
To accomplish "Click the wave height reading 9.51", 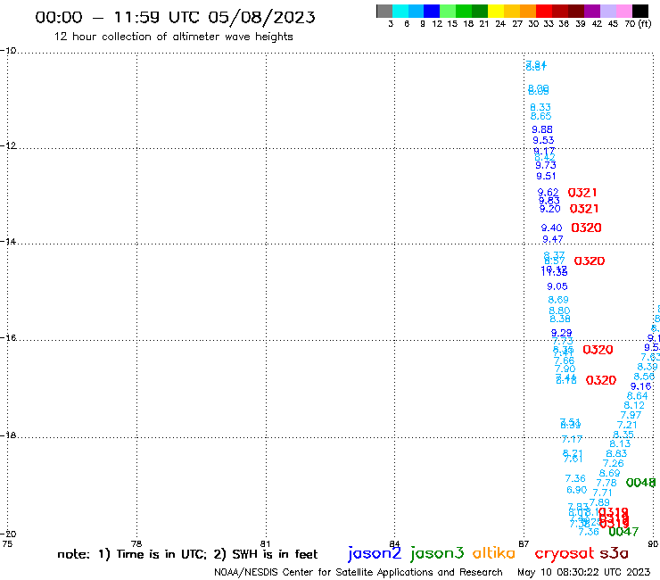I will point(546,176).
